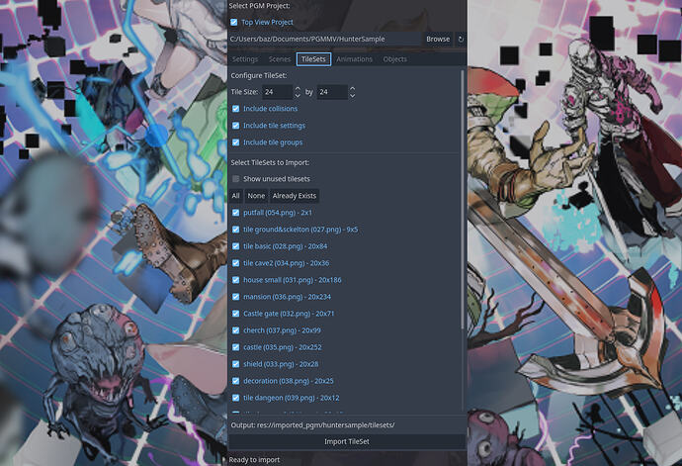
Task: Click the Browse button
Action: point(438,40)
